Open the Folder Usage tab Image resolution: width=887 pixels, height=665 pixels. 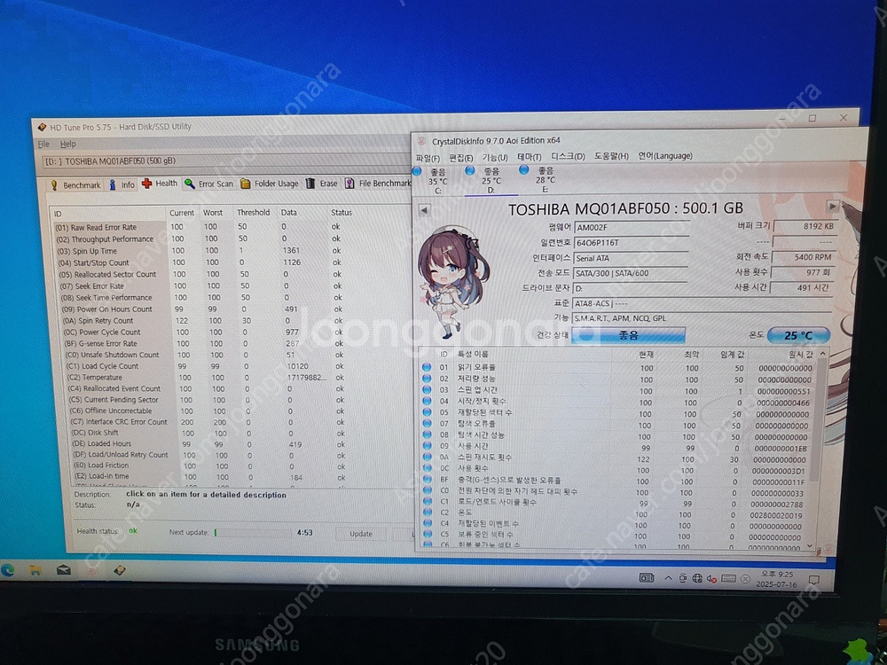270,184
